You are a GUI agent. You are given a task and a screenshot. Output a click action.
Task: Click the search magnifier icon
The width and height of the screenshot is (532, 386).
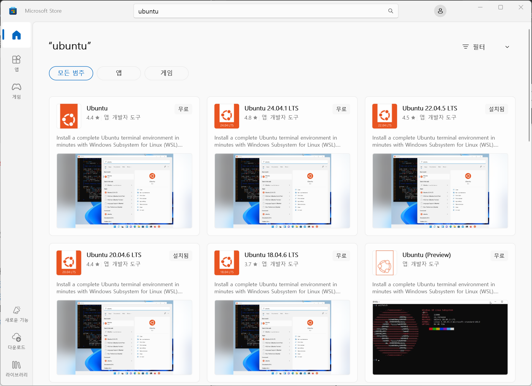(x=390, y=11)
